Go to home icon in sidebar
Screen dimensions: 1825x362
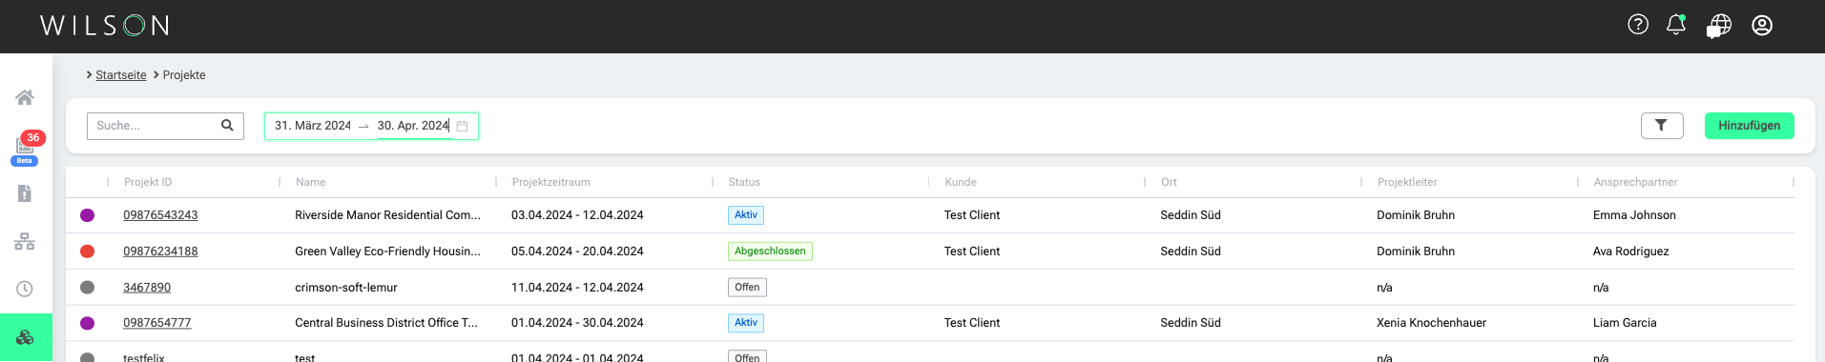tap(25, 97)
